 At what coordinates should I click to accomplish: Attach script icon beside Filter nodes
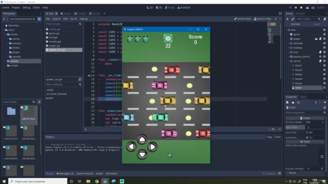pos(324,19)
